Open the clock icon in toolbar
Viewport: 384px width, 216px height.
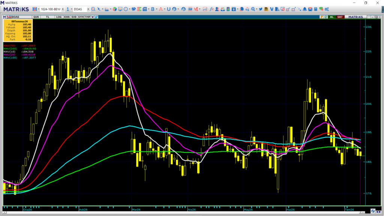[x=126, y=9]
